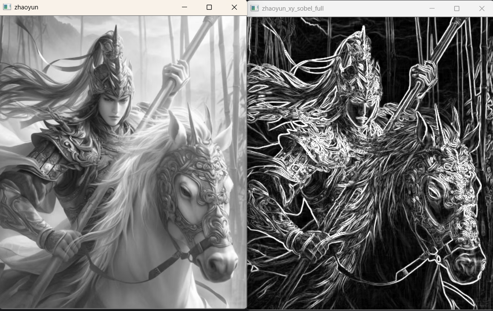This screenshot has width=493, height=311.
Task: Maximize the zhaoyun window
Action: tap(209, 7)
